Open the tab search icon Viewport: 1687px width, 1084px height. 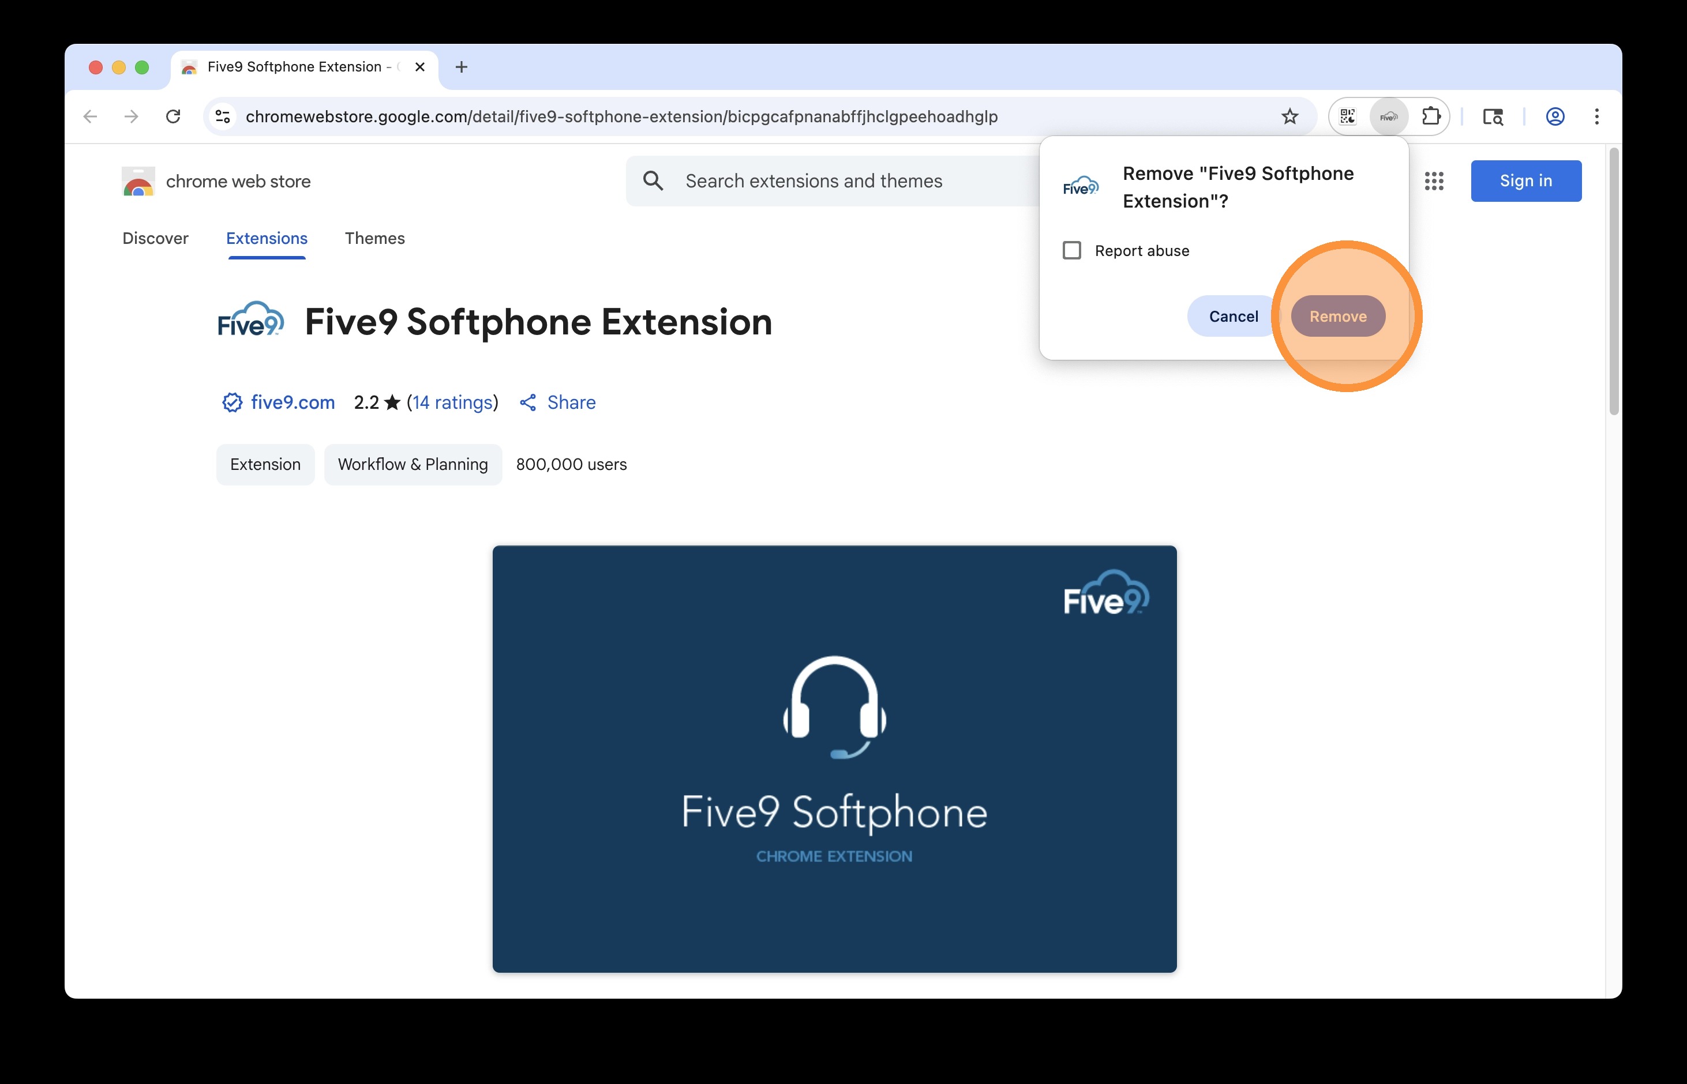[x=1493, y=116]
